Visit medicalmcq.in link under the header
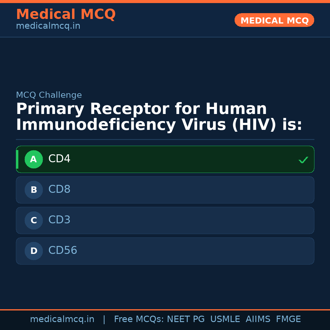This screenshot has width=330, height=330. 48,26
